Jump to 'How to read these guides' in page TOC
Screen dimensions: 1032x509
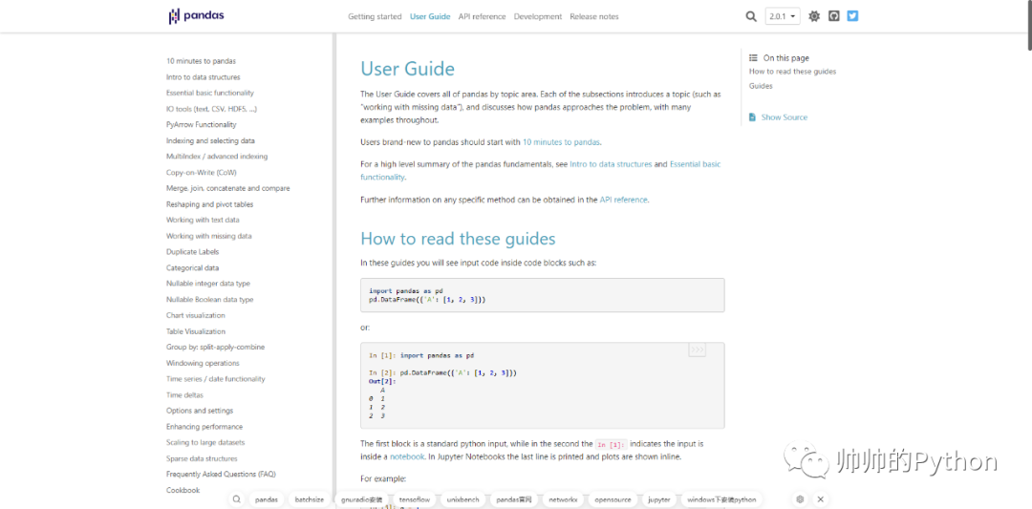[792, 72]
